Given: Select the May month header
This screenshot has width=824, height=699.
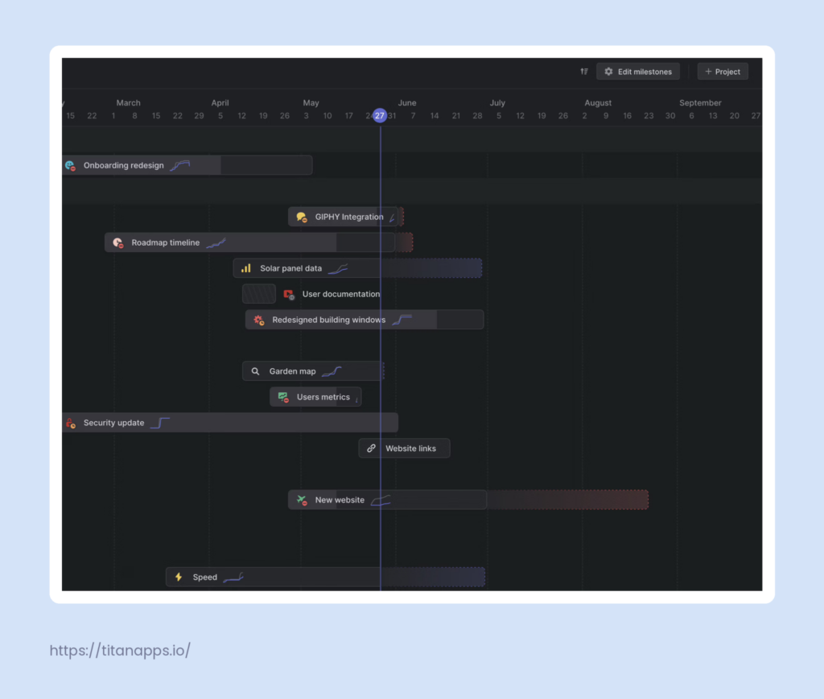Looking at the screenshot, I should pyautogui.click(x=311, y=102).
